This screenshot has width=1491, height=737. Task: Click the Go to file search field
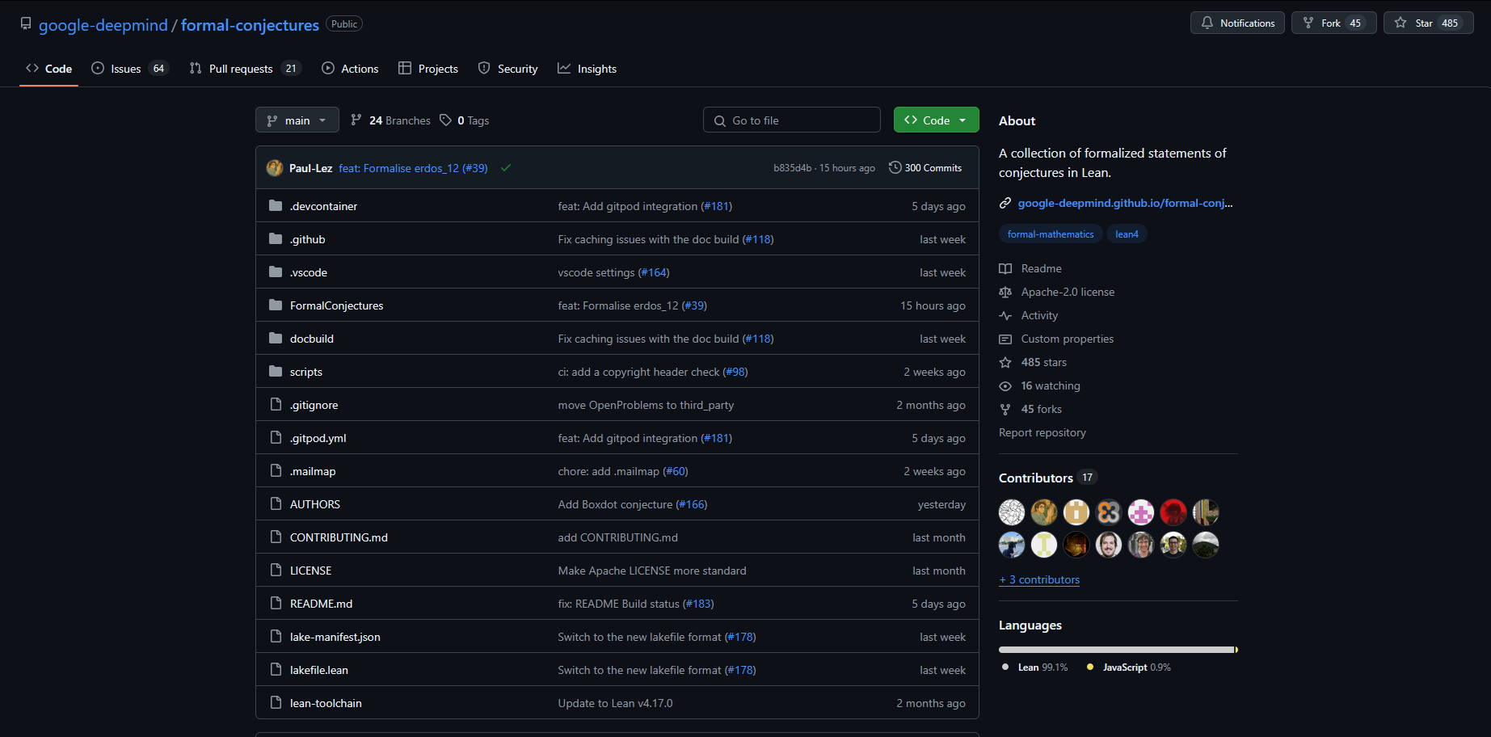click(792, 120)
